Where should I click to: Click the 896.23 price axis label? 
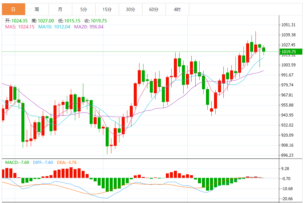point(287,156)
